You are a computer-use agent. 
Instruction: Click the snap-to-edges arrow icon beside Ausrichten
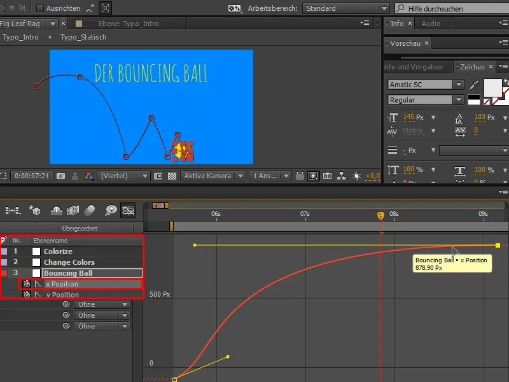[x=90, y=8]
